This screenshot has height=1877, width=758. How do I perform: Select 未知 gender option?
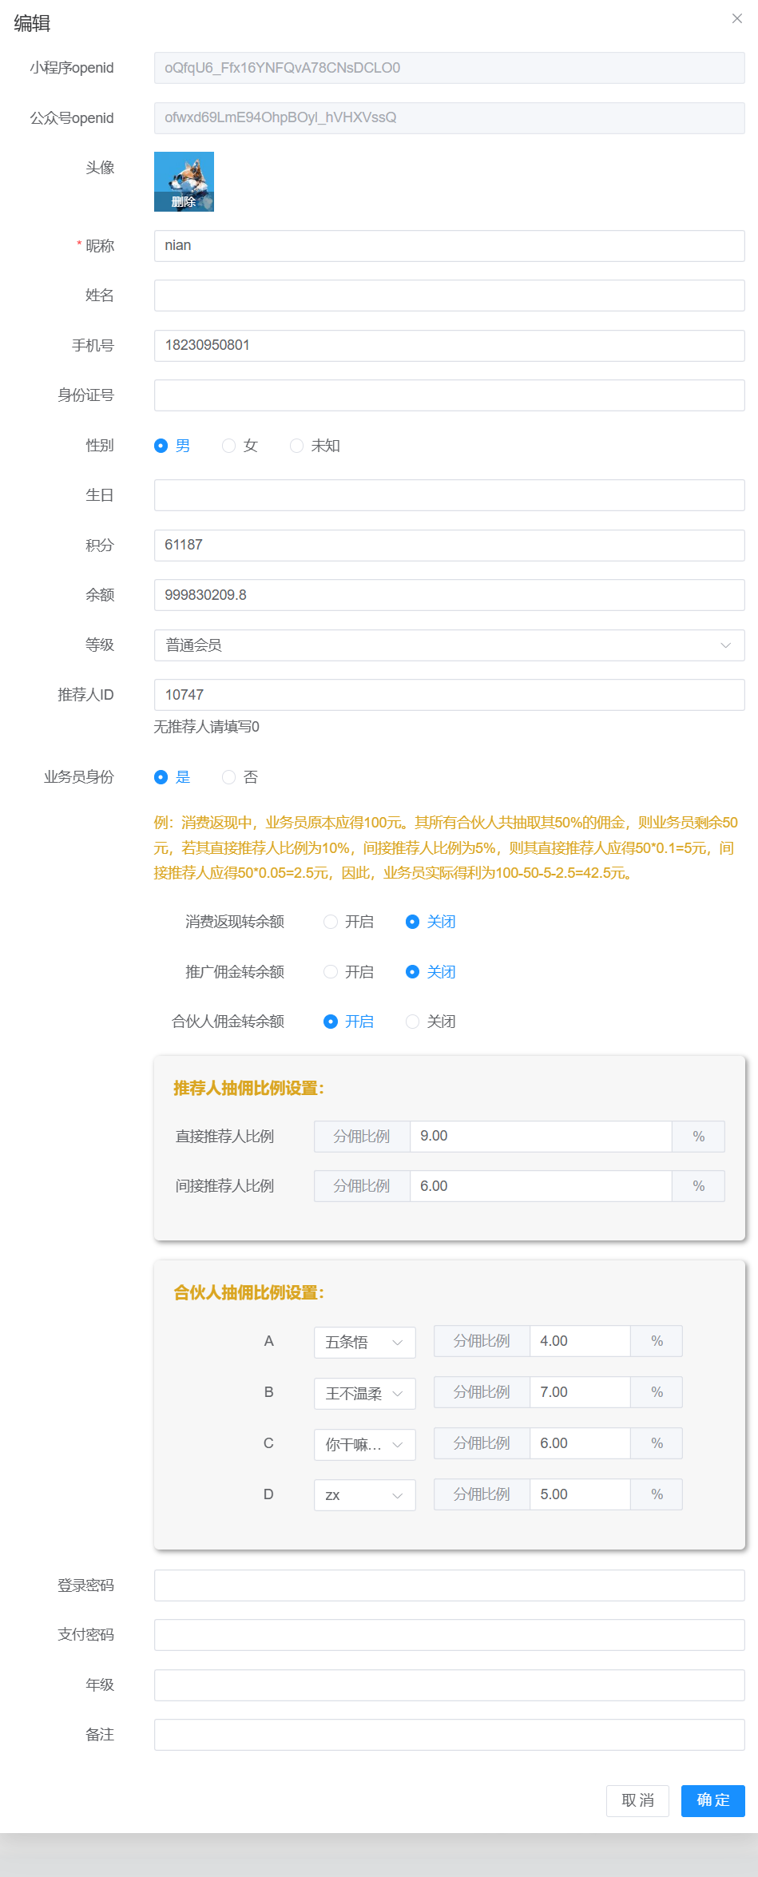click(297, 446)
